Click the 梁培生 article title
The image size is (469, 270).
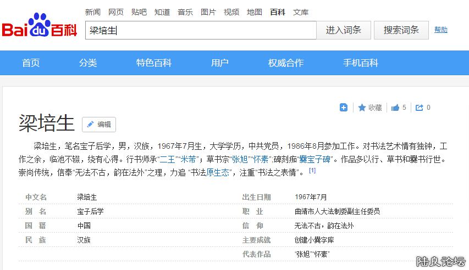47,123
